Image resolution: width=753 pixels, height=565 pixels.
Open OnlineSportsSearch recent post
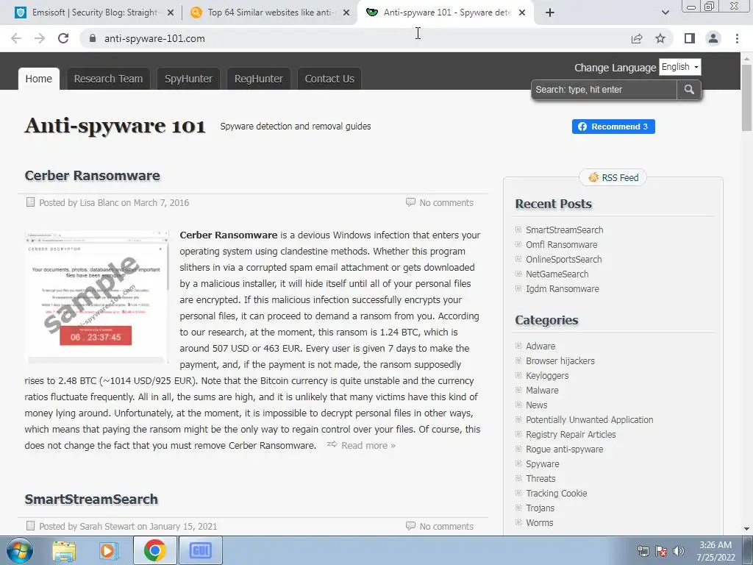[563, 260]
